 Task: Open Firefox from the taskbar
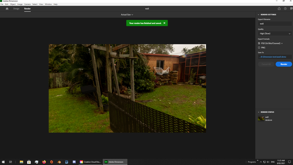coord(44,162)
